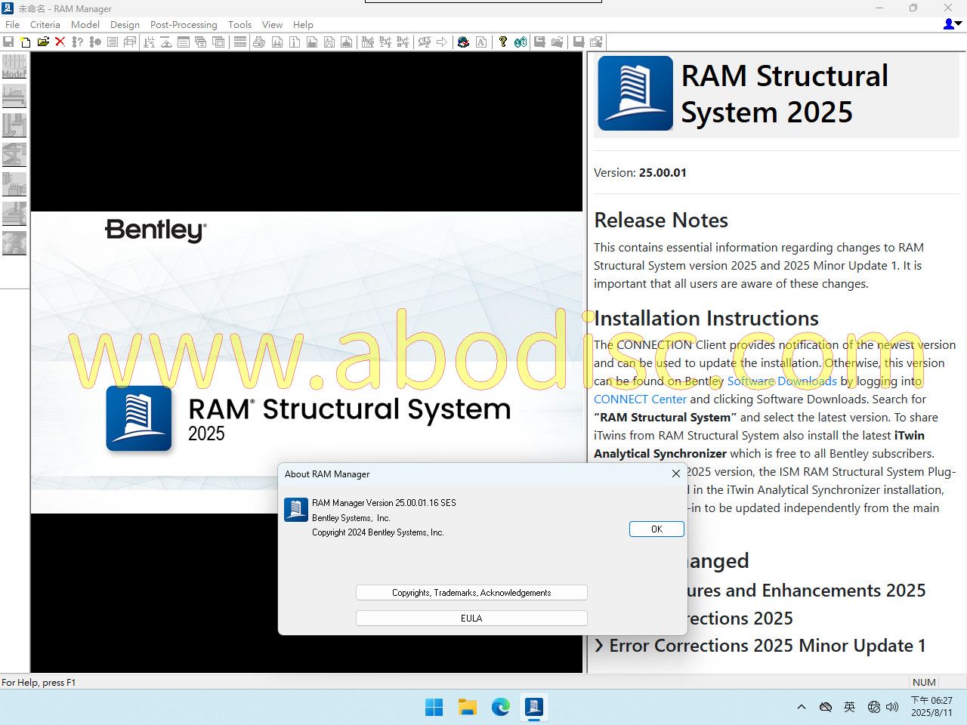Screen dimensions: 967x725
Task: Click the right arrow toolbar icon
Action: click(442, 42)
